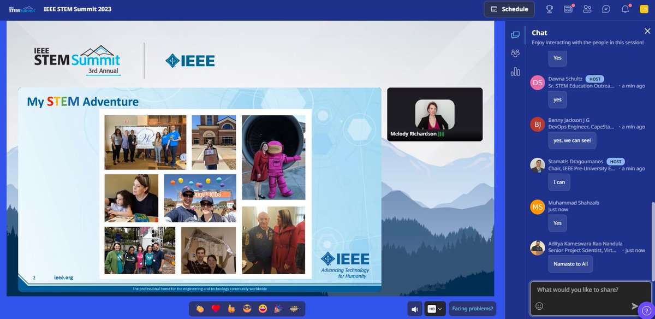Send the clapping hands reaction

point(200,309)
